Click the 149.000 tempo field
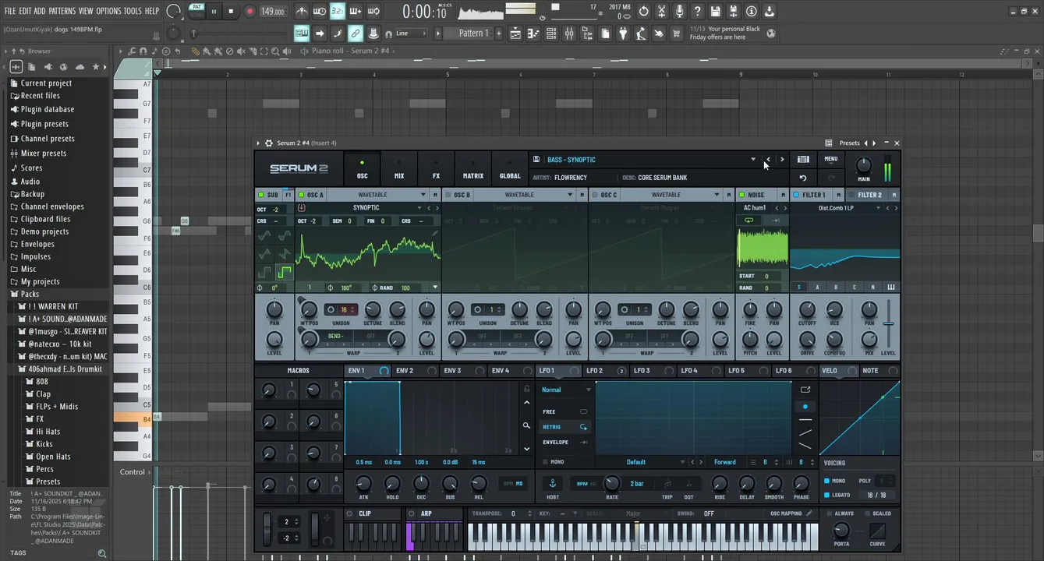The width and height of the screenshot is (1044, 561). (x=273, y=12)
